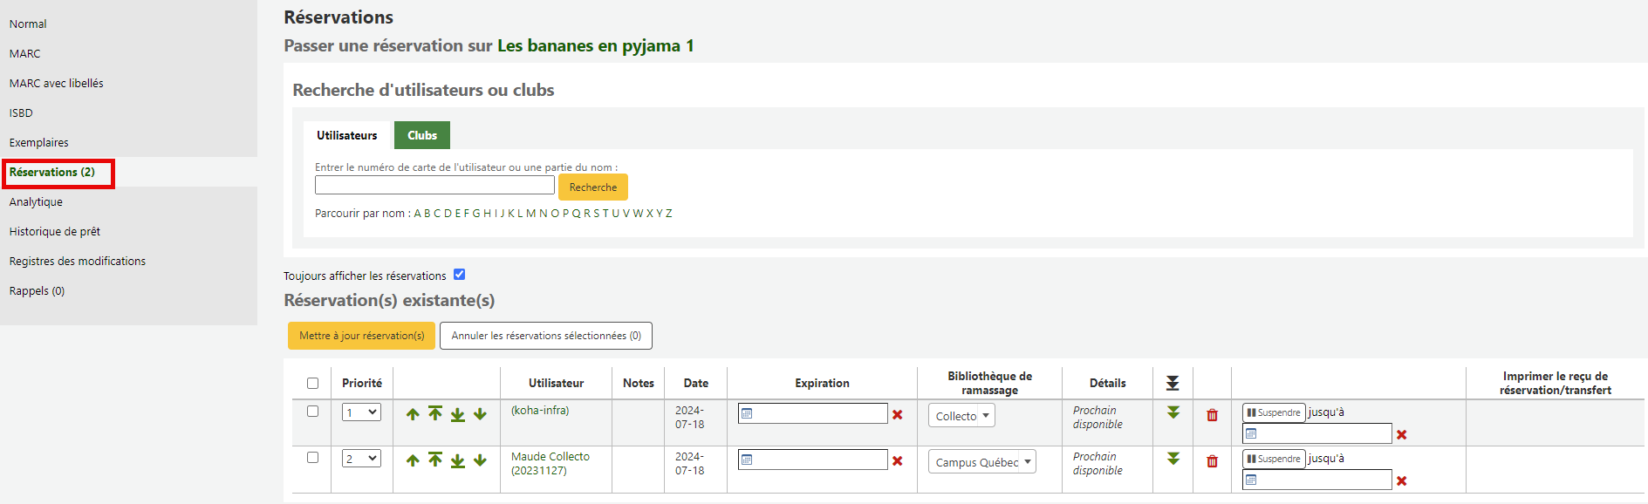This screenshot has height=504, width=1648.
Task: Delete the koha-infra reservation via trash icon
Action: (x=1212, y=415)
